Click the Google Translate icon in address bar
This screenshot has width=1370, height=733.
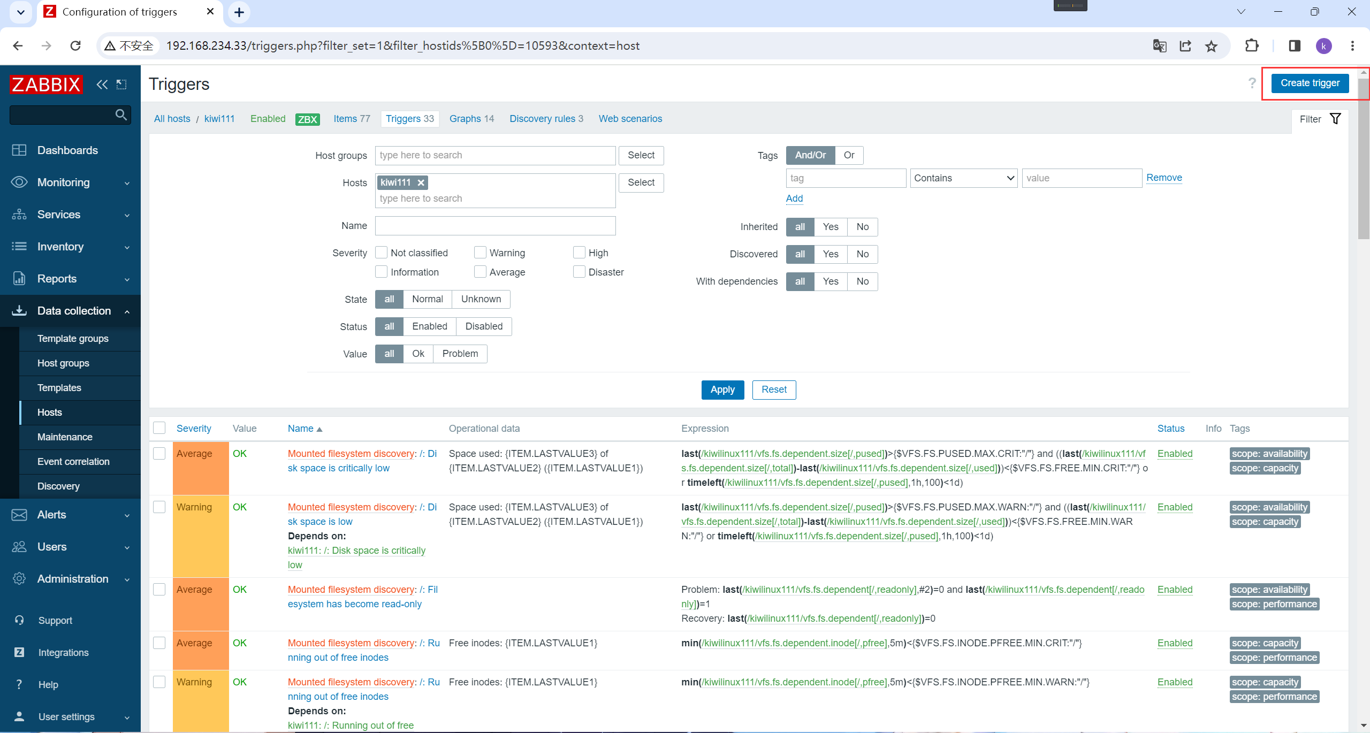[1159, 46]
